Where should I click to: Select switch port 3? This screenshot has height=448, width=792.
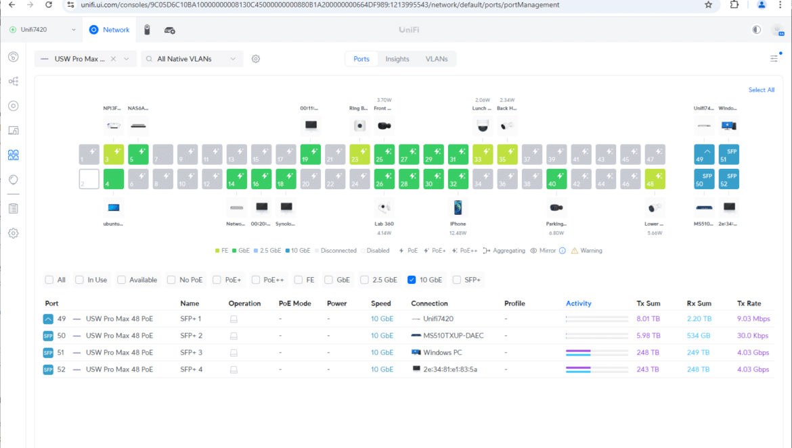pos(114,155)
